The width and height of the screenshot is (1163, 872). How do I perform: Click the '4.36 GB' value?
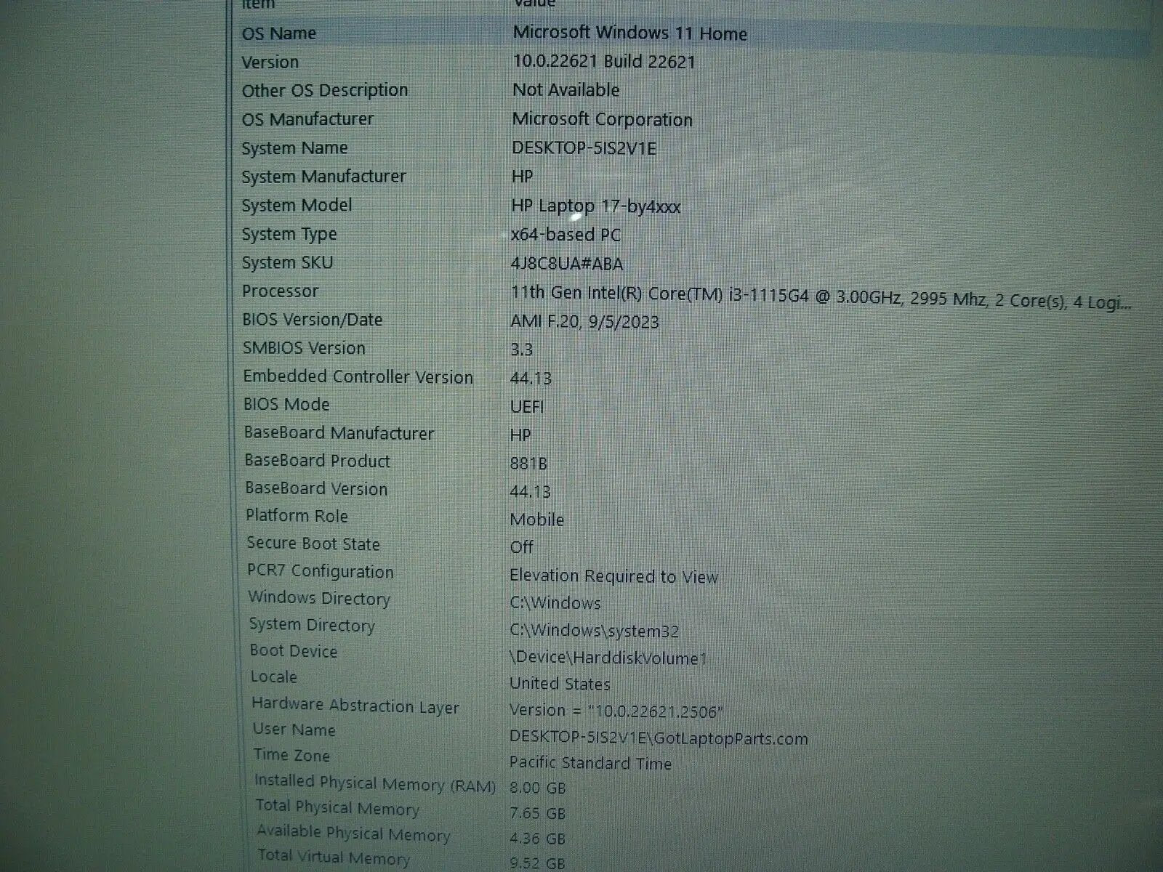pyautogui.click(x=538, y=838)
